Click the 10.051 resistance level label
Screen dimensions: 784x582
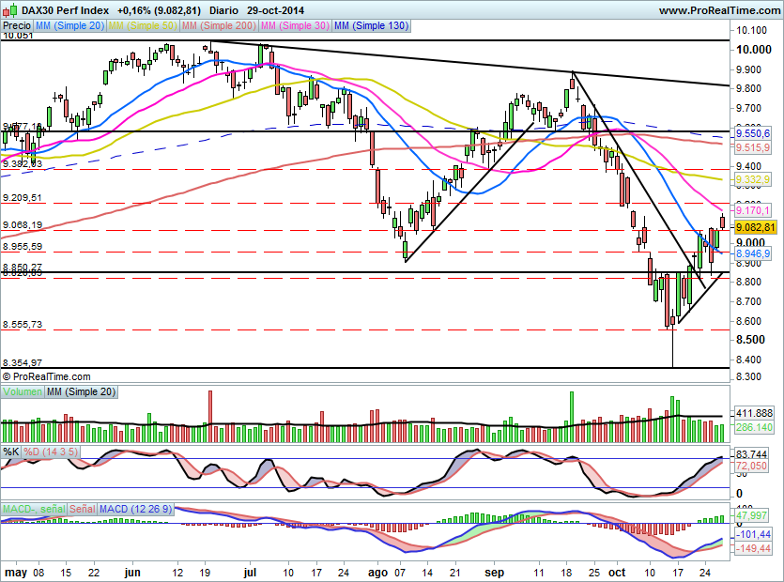[18, 36]
